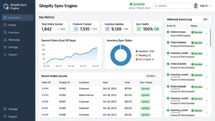The image size is (215, 121).
Task: Click the Inventory icon in sidebar
Action: pyautogui.click(x=5, y=32)
